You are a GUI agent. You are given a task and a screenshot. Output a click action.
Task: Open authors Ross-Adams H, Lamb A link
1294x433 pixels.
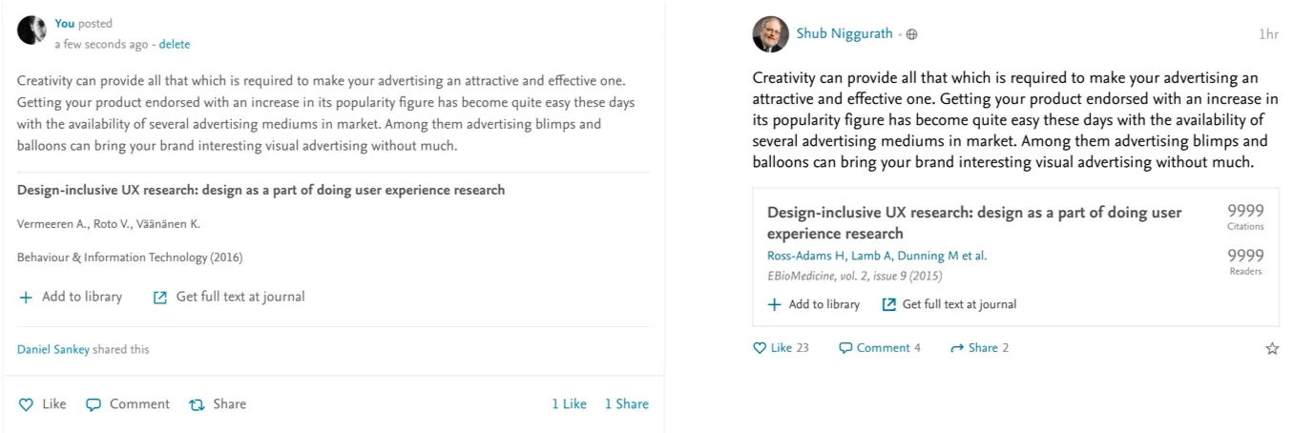coord(877,256)
